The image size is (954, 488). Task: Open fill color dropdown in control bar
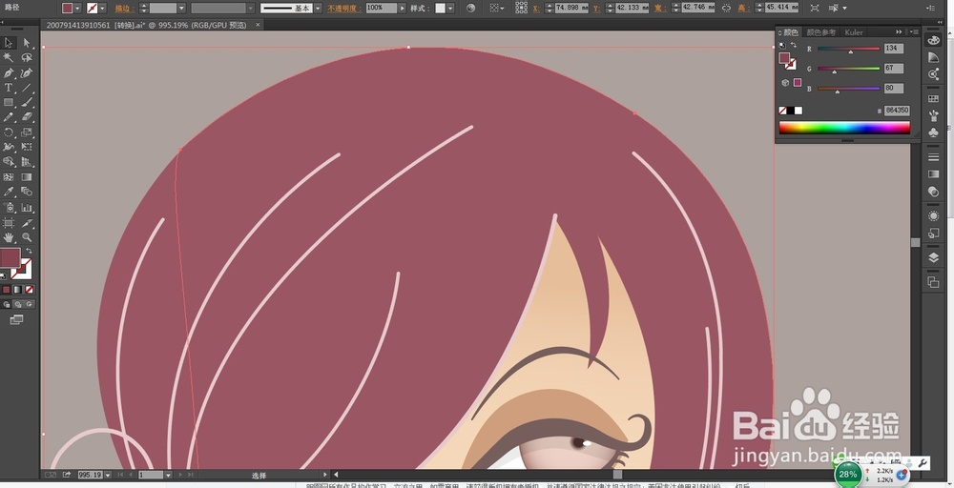[77, 9]
